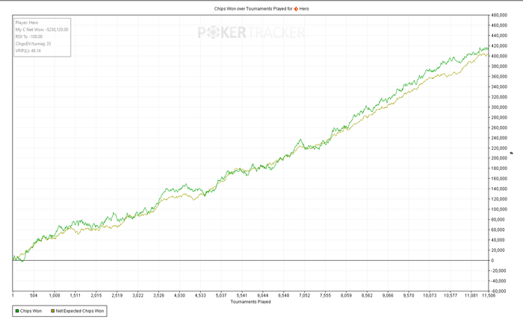Click the x-axis label '1,008'
The height and width of the screenshot is (322, 523).
55,295
